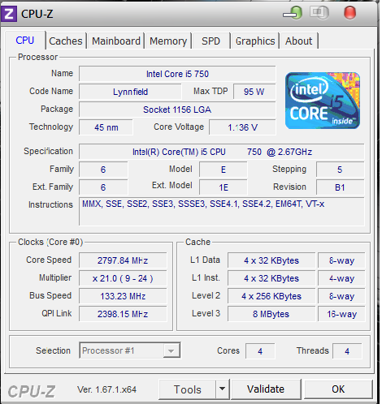Click the version text Ver. 1.67.1.x64
The image size is (382, 404).
(x=106, y=389)
